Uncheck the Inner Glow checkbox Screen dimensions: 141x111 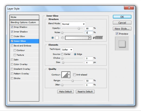[x=12, y=41]
